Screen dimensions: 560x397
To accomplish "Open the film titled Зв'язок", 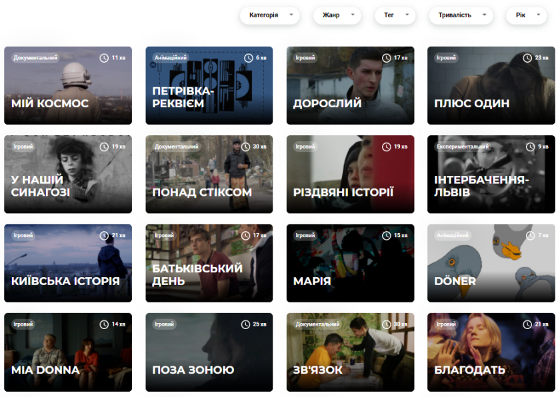I will tap(350, 352).
